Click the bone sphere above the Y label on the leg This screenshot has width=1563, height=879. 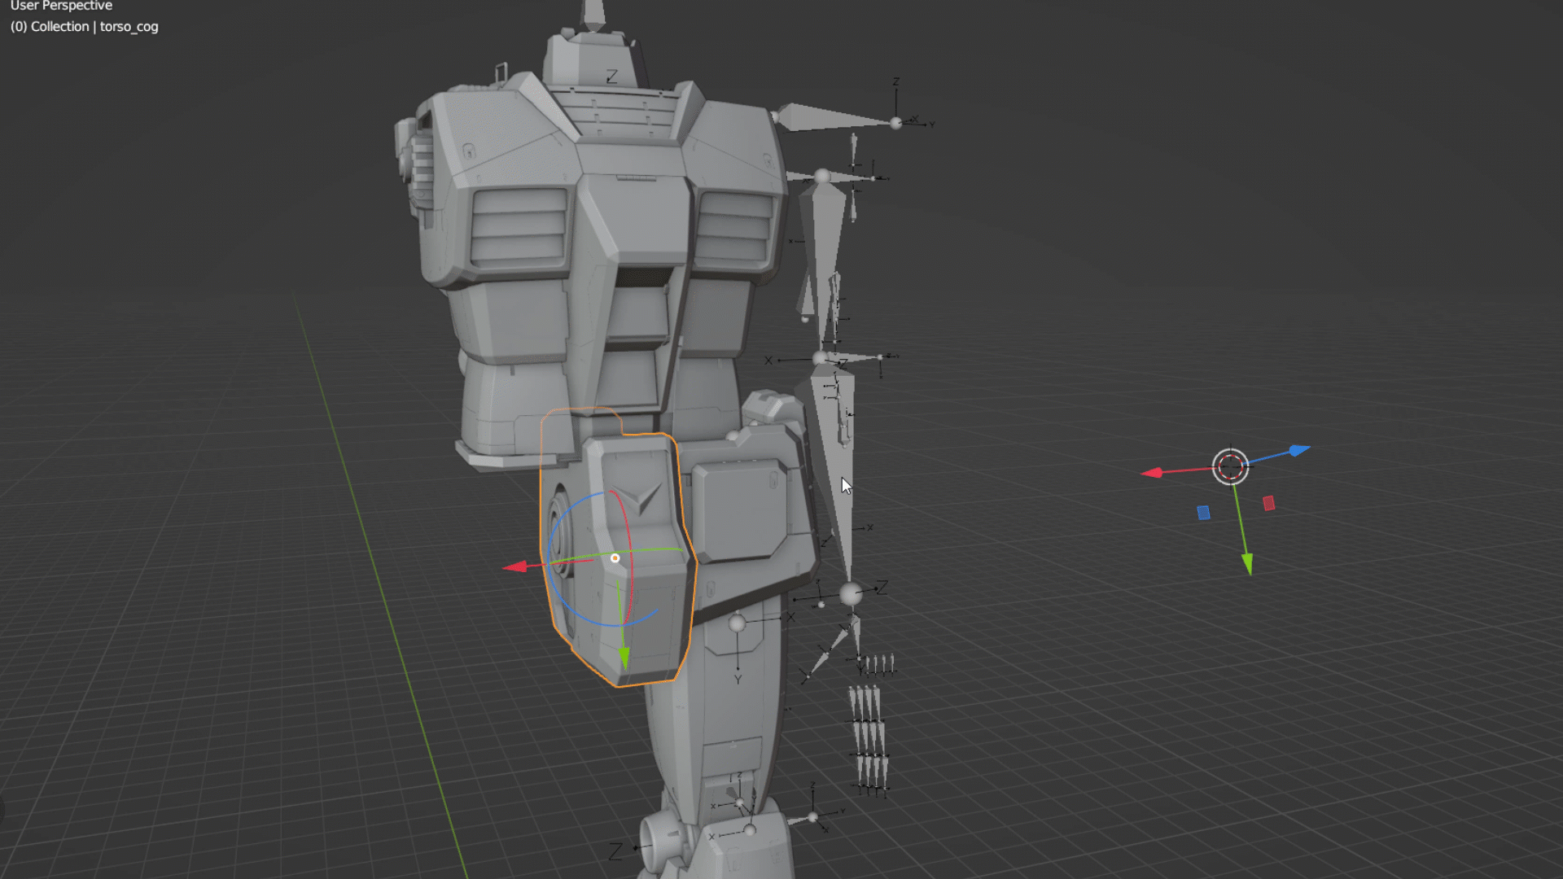click(738, 624)
